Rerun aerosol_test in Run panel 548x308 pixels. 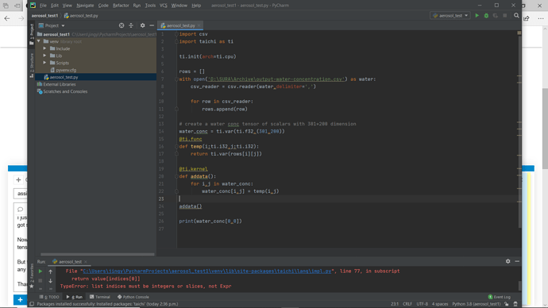coord(41,271)
